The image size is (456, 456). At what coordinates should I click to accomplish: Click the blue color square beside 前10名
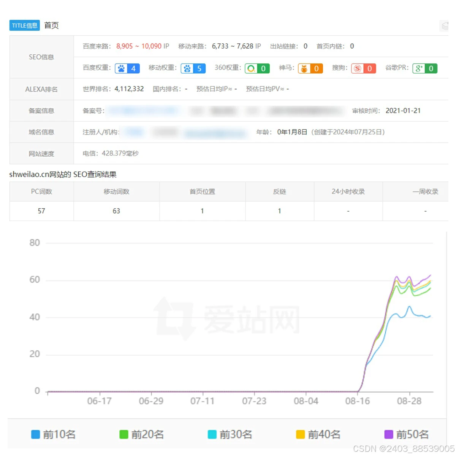(x=36, y=434)
